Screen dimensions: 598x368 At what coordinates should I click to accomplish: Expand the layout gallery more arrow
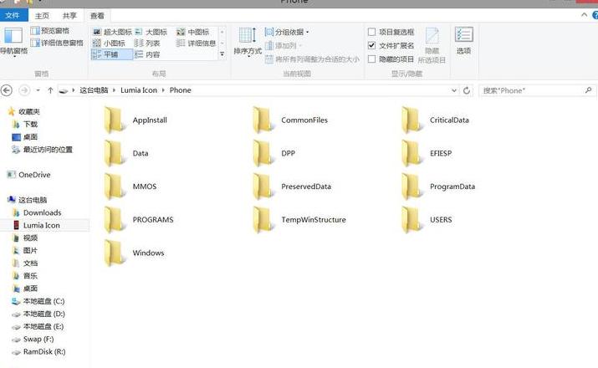click(x=222, y=54)
